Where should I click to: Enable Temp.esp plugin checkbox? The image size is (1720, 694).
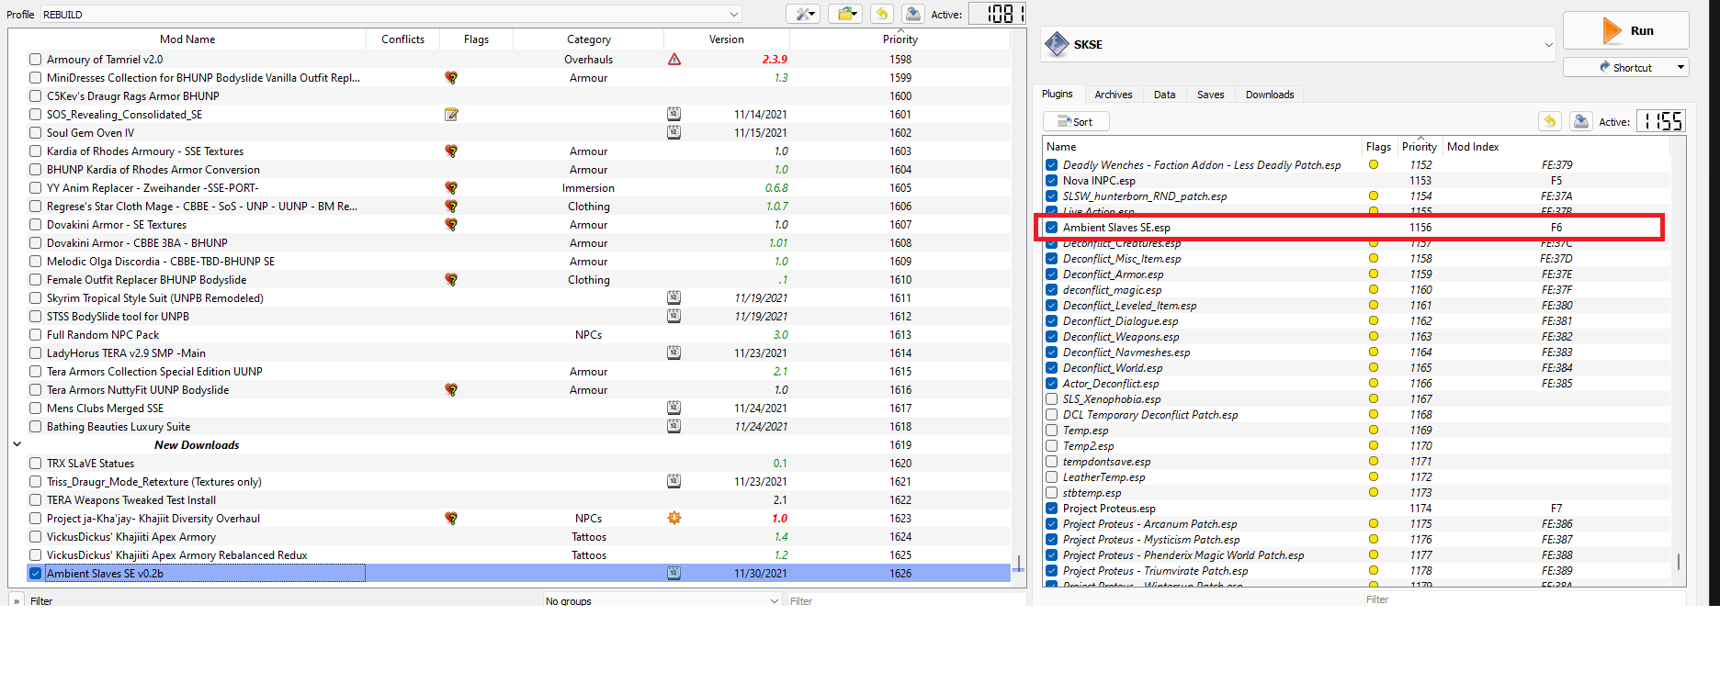pyautogui.click(x=1051, y=431)
